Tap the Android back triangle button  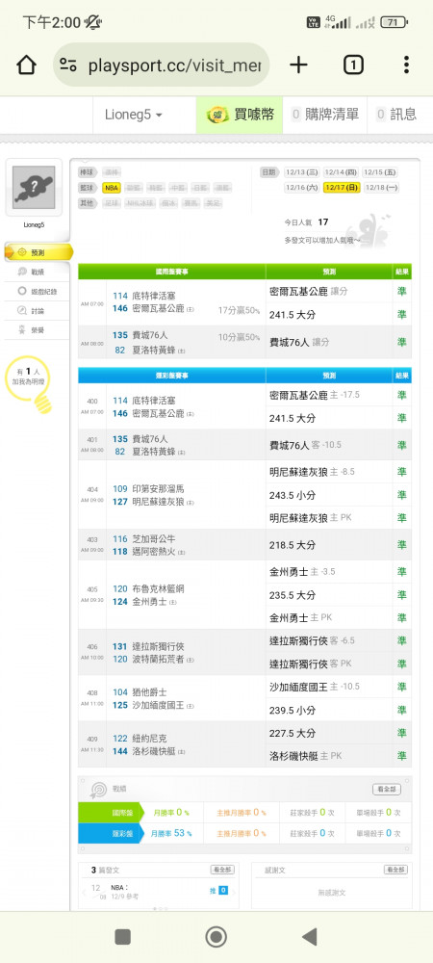click(x=310, y=937)
